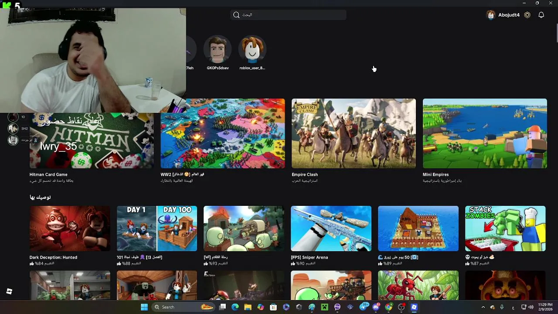Click the Empire Clash title text
This screenshot has height=314, width=558.
305,174
